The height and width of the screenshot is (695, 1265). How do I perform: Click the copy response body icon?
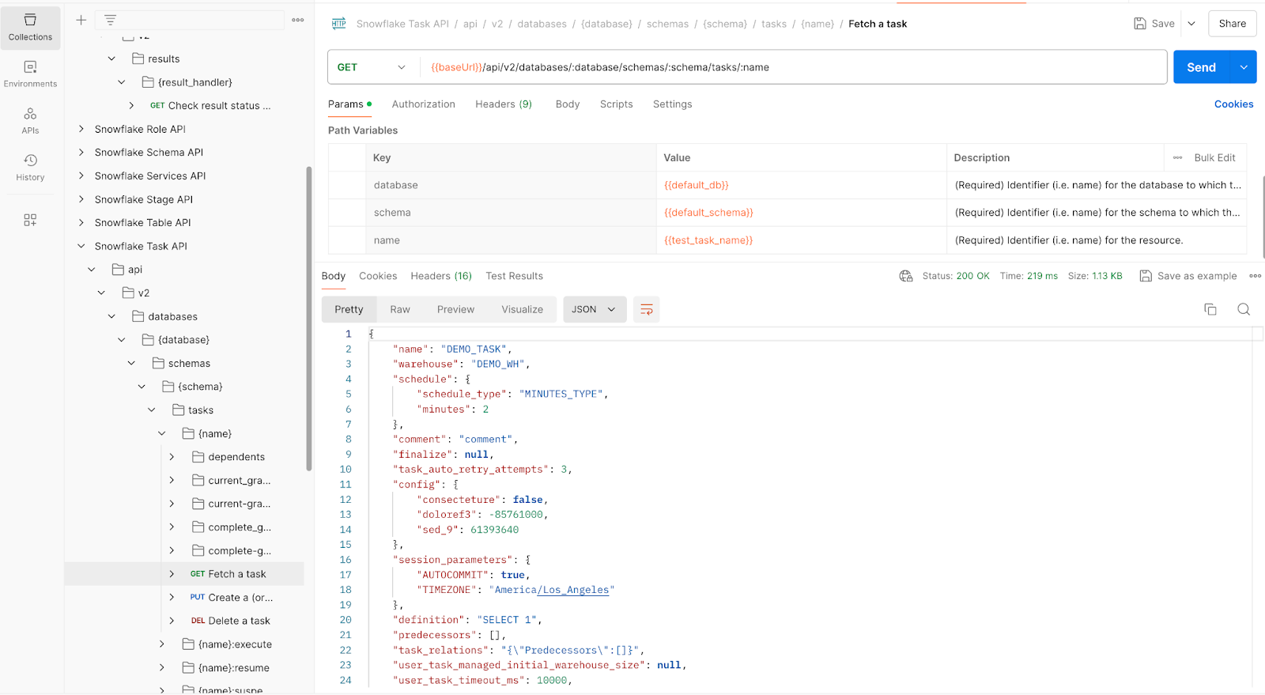pos(1210,309)
